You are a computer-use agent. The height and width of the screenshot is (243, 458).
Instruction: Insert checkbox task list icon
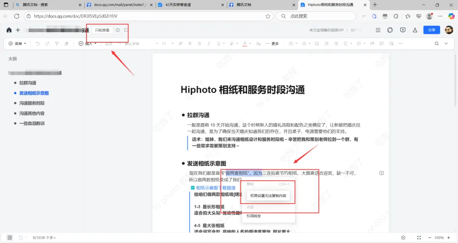317,44
